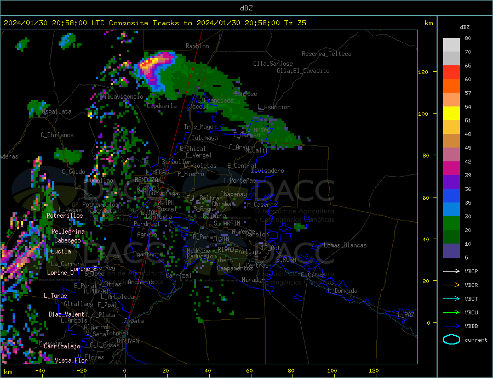Click the 'Uspallata' map label
Viewport: 493px width, 378px height.
point(56,111)
